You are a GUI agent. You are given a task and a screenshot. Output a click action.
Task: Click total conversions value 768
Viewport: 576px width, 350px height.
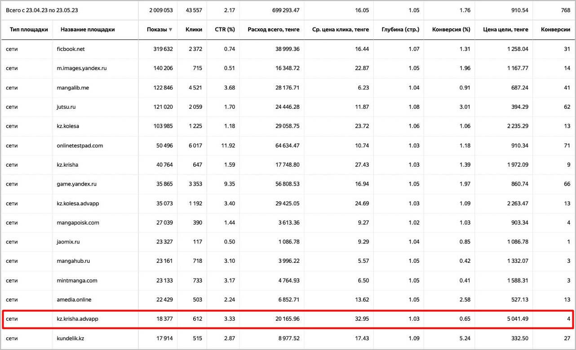(565, 9)
